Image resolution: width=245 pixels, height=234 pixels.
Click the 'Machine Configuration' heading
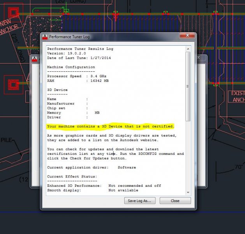tap(71, 67)
